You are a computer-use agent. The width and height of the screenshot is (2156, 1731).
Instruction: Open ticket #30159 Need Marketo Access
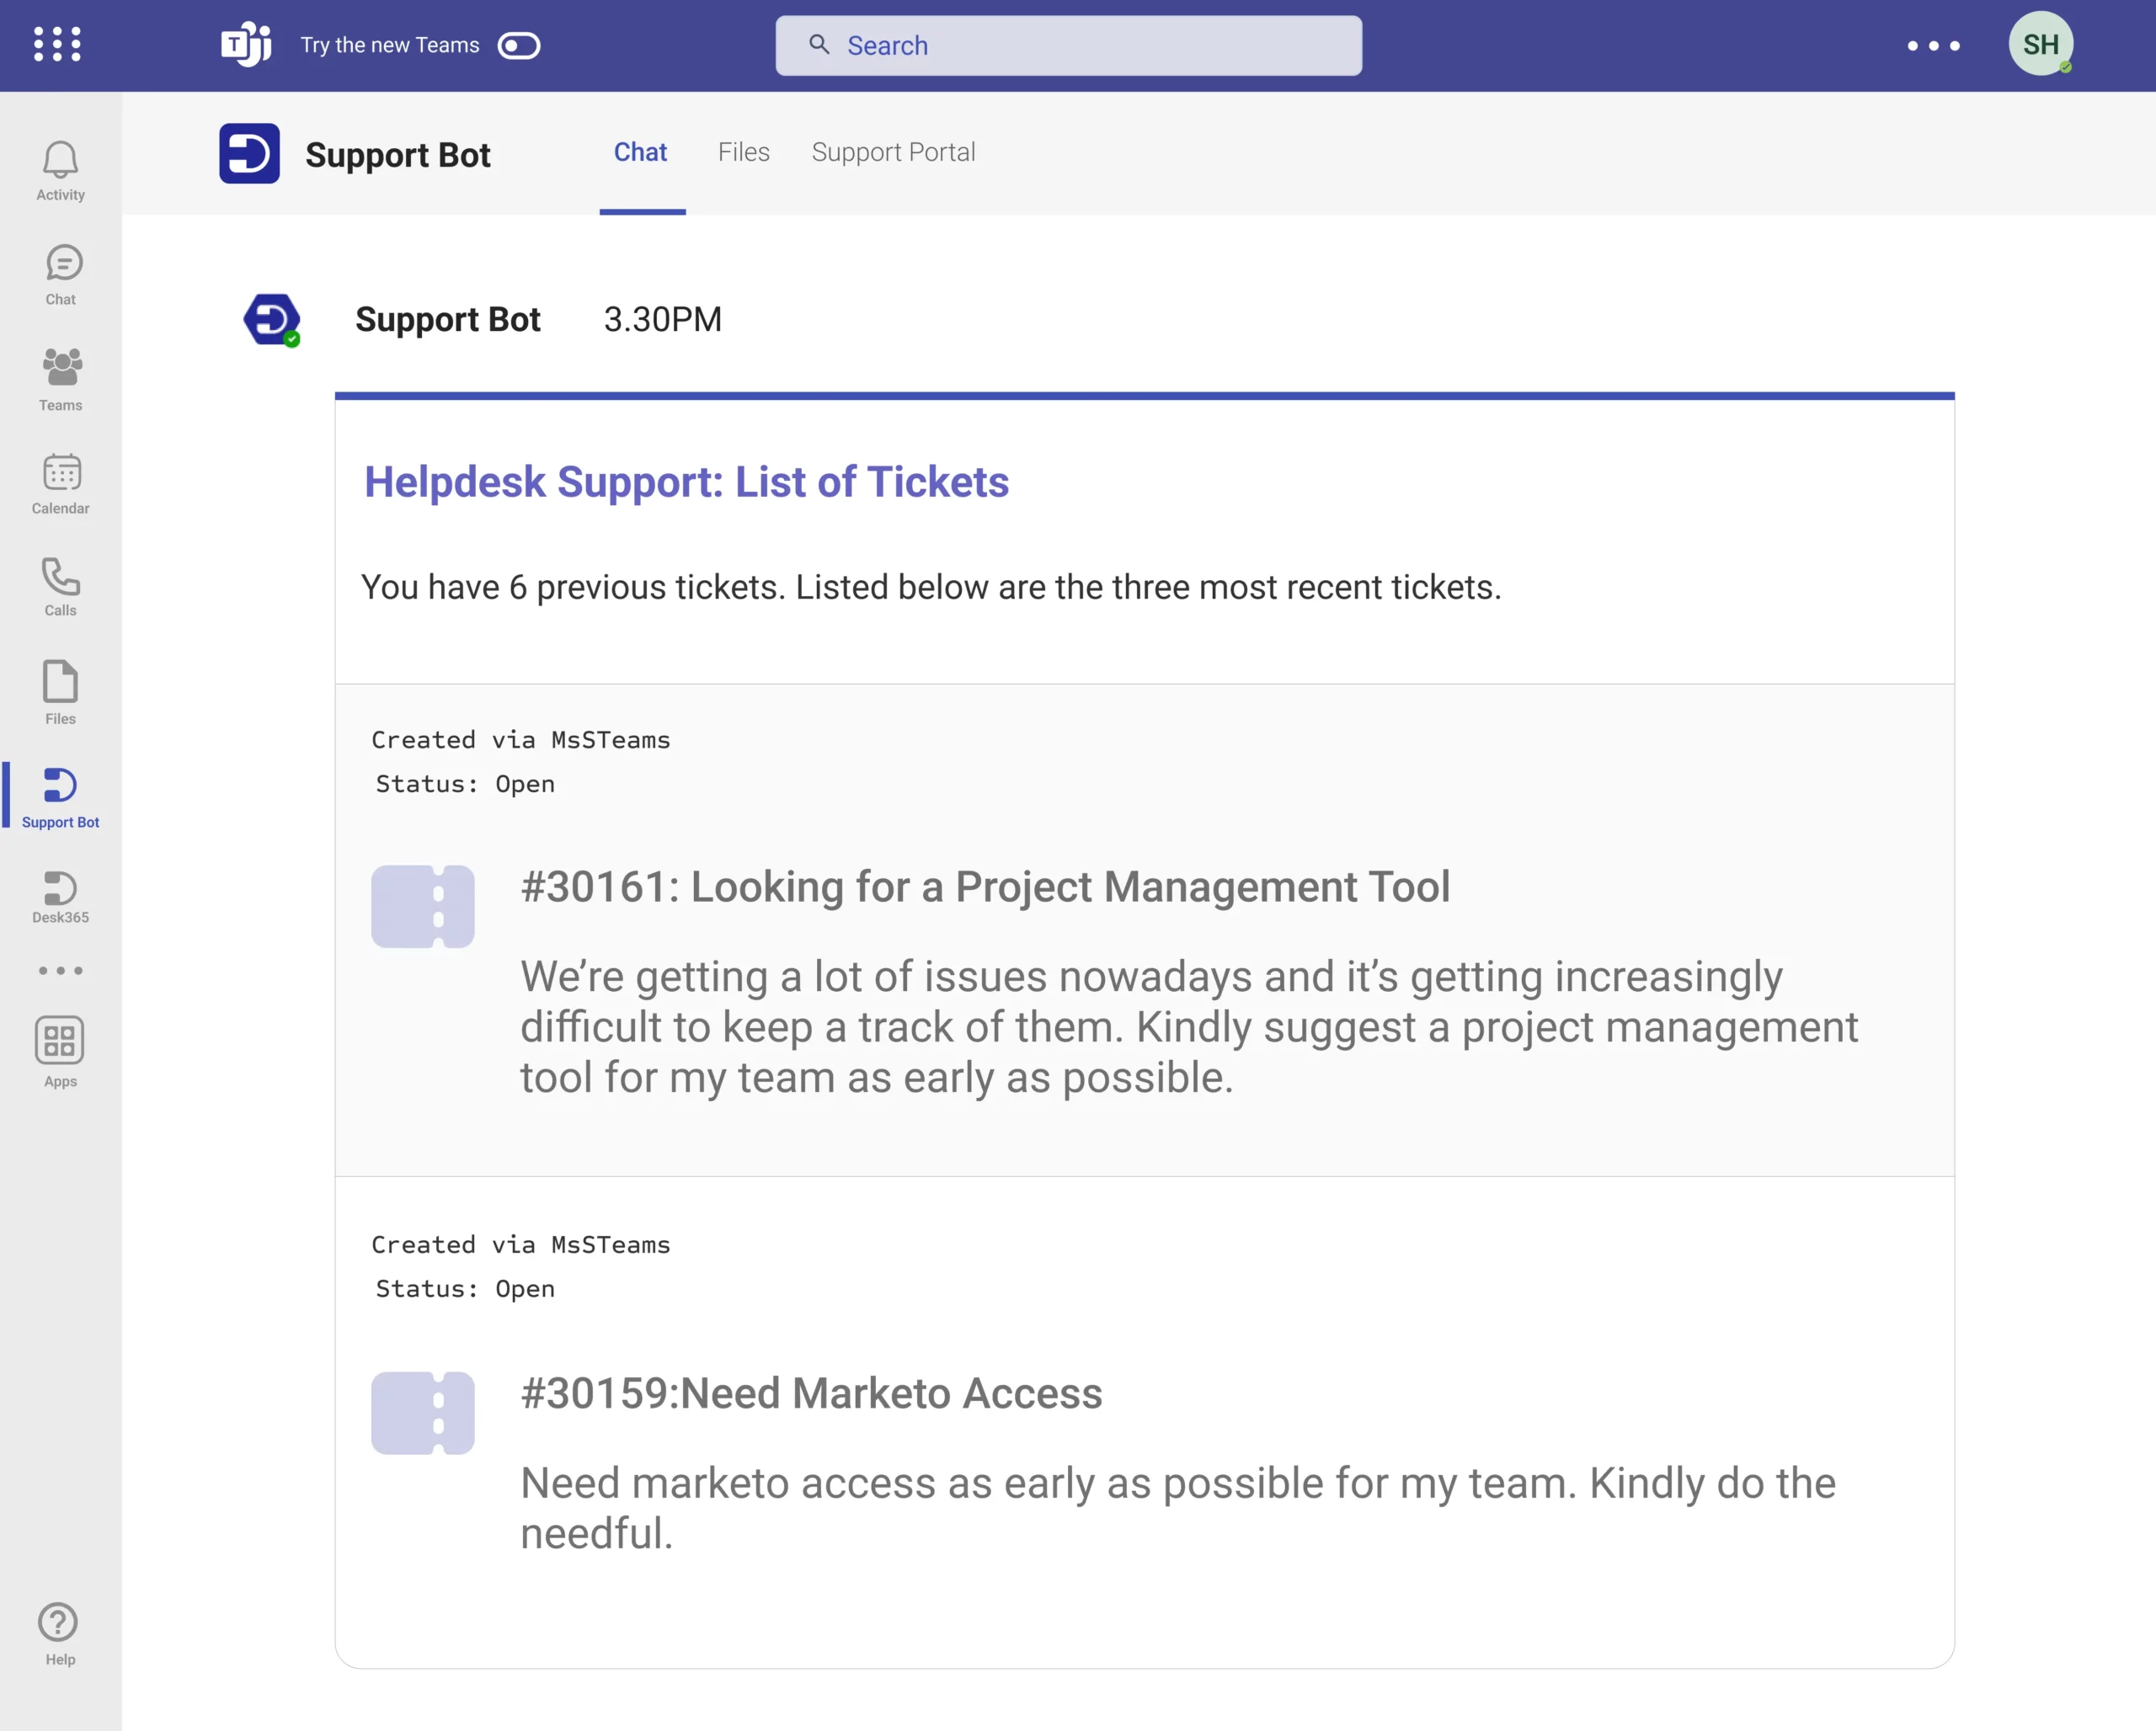coord(811,1394)
